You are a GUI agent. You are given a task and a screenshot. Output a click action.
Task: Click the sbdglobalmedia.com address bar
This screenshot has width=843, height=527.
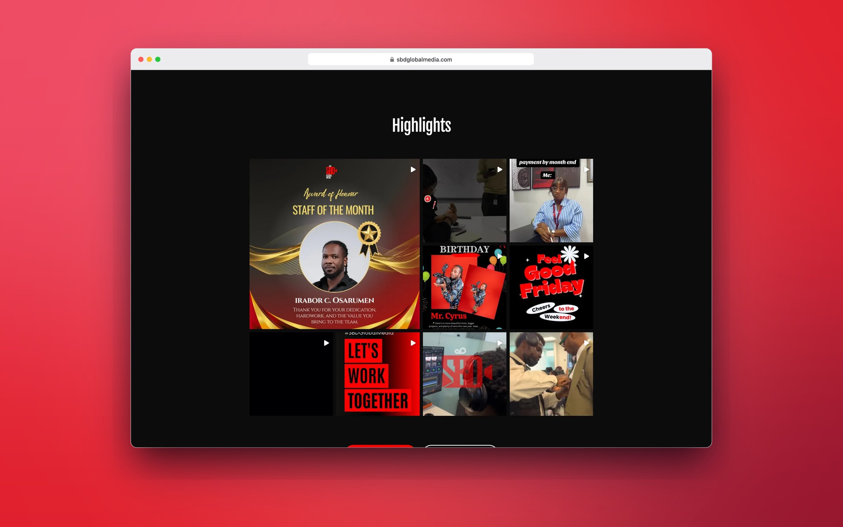(421, 59)
